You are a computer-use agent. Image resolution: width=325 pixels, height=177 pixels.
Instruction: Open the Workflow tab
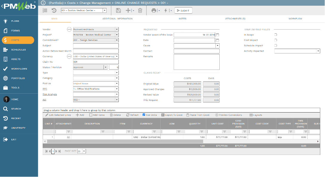[x=295, y=19]
